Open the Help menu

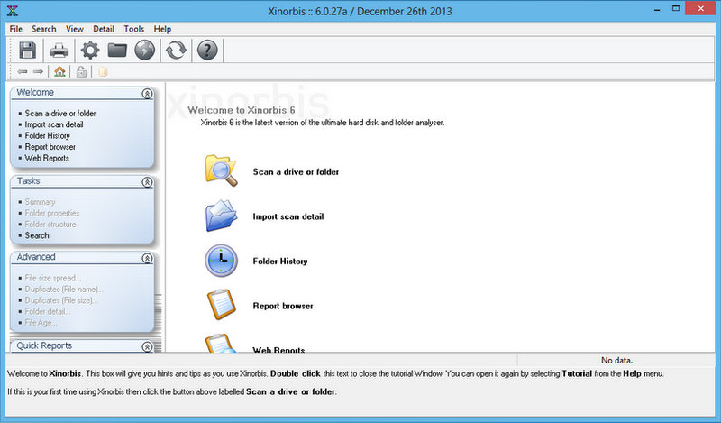tap(162, 29)
